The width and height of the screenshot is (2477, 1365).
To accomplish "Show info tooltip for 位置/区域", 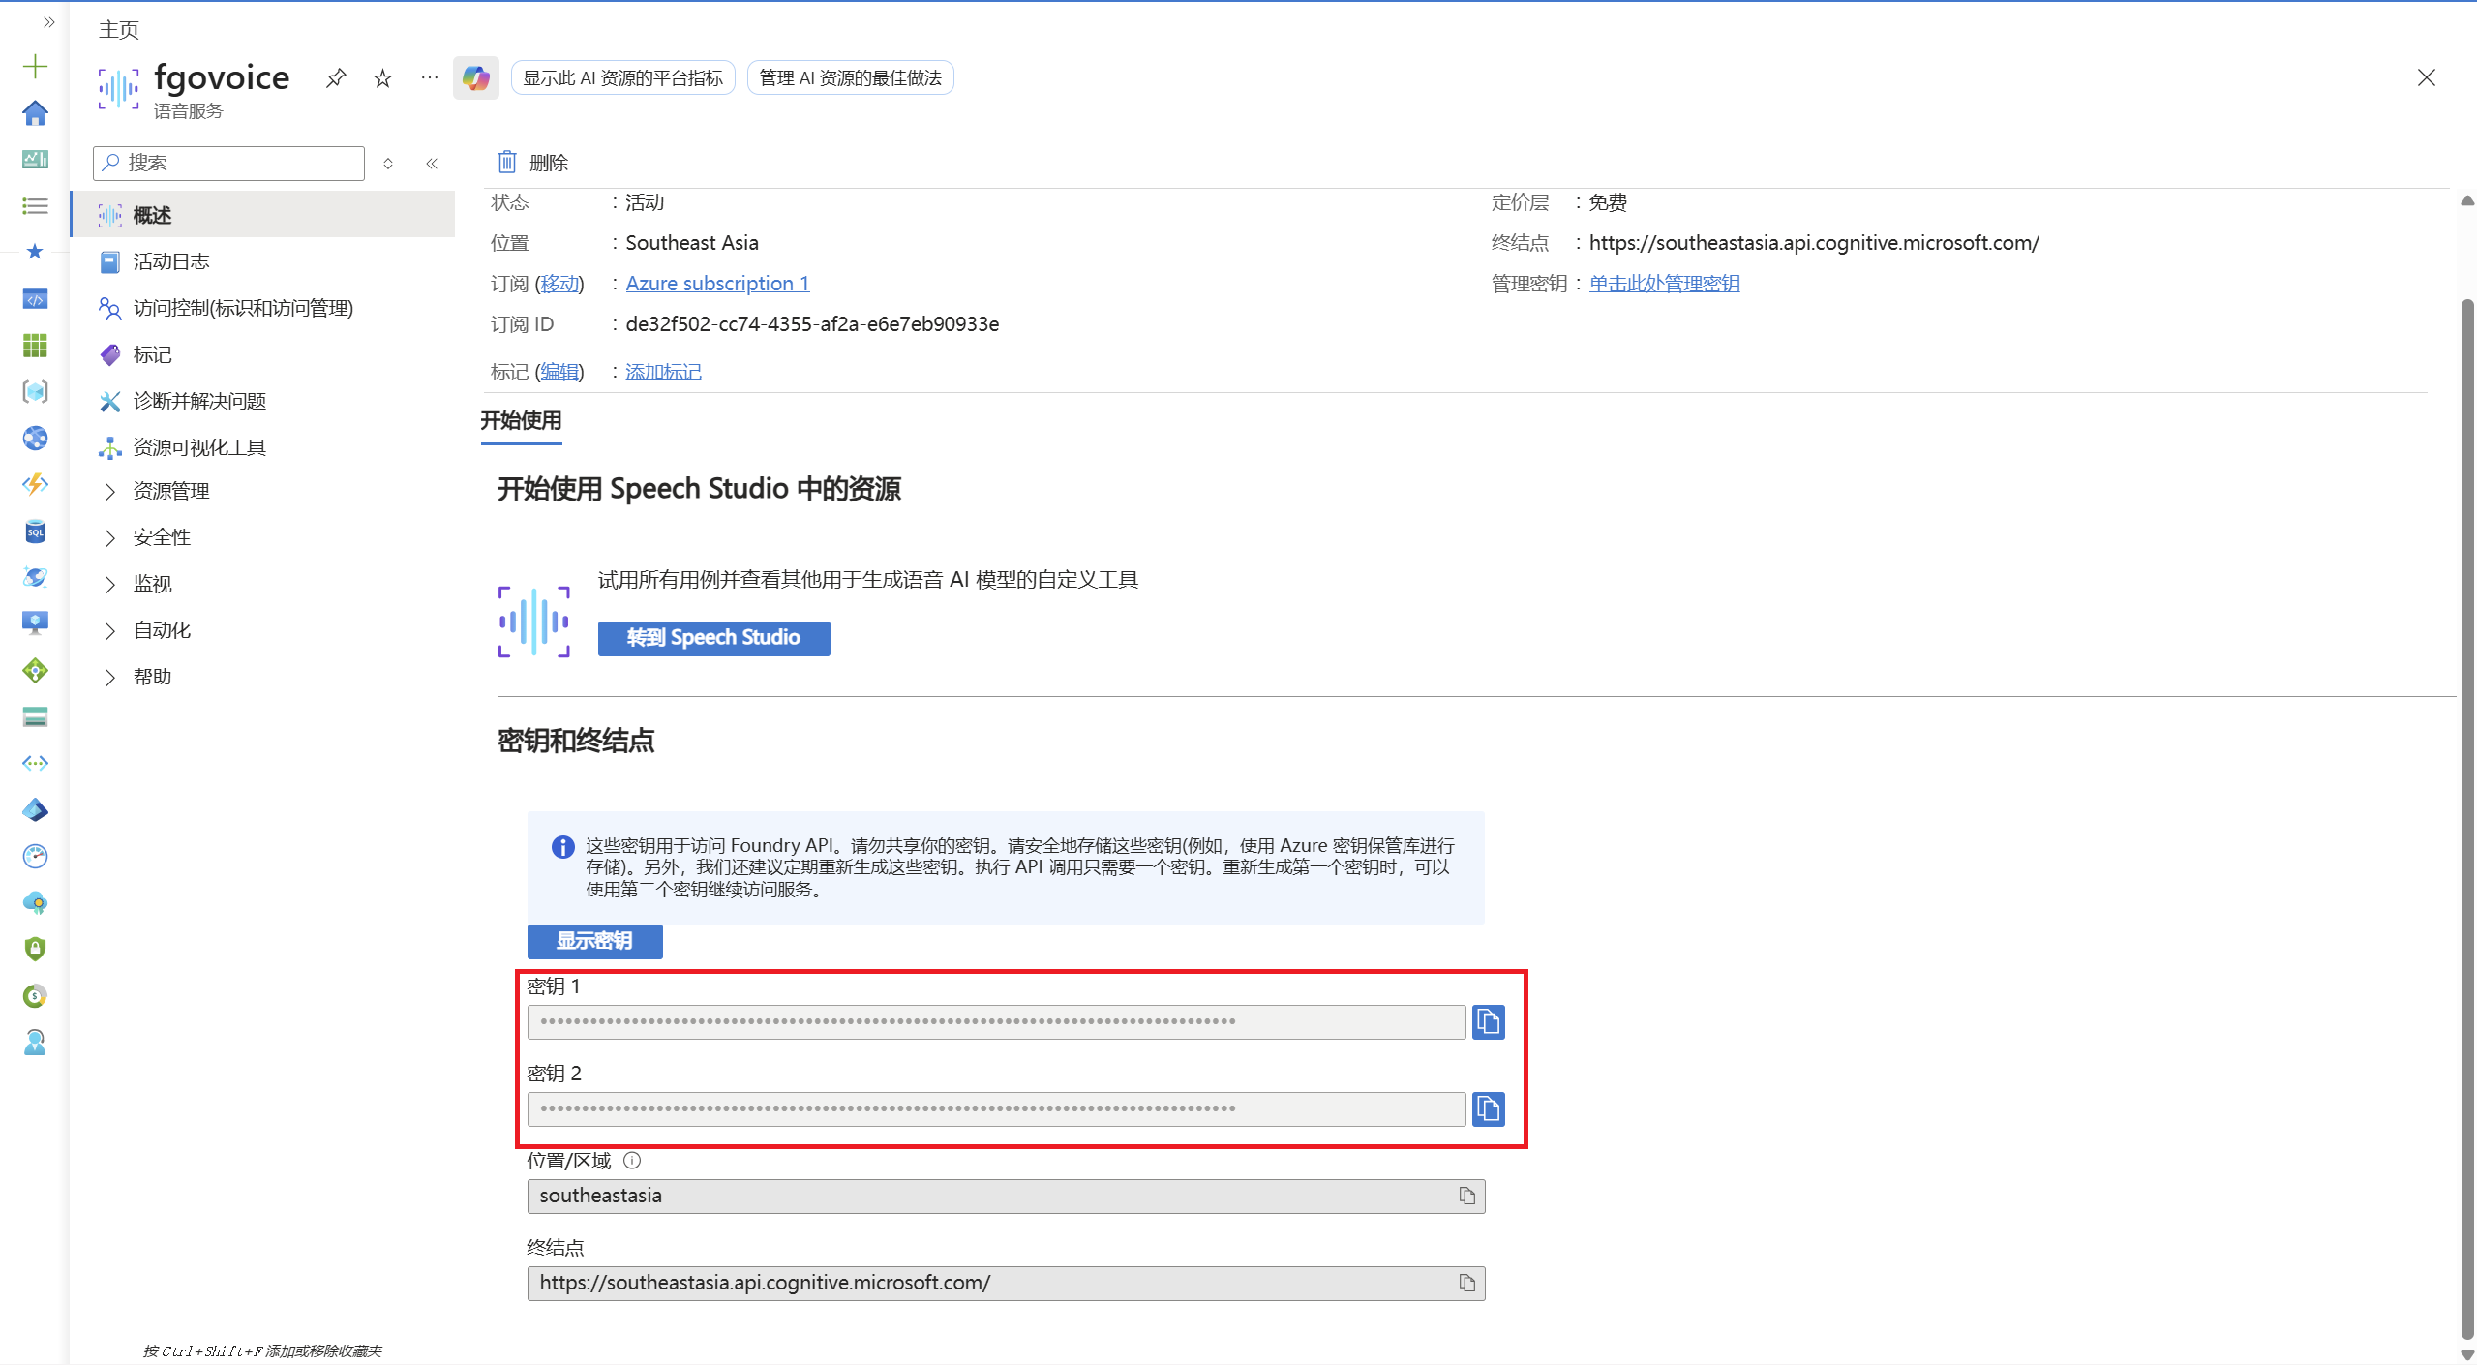I will tap(632, 1161).
